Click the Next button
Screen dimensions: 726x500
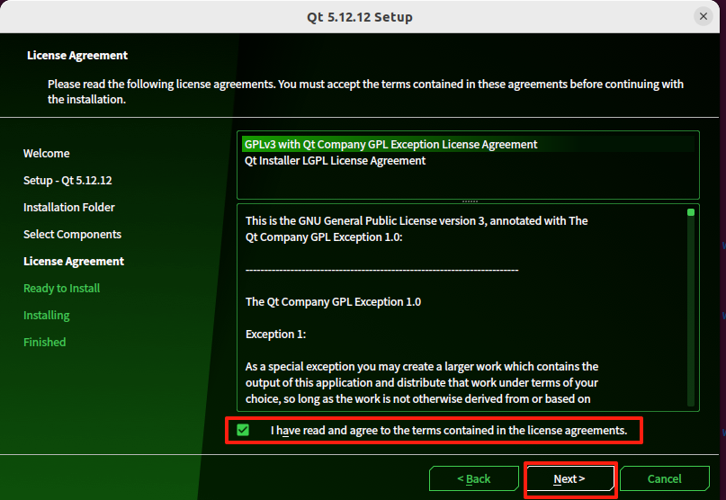click(x=569, y=478)
